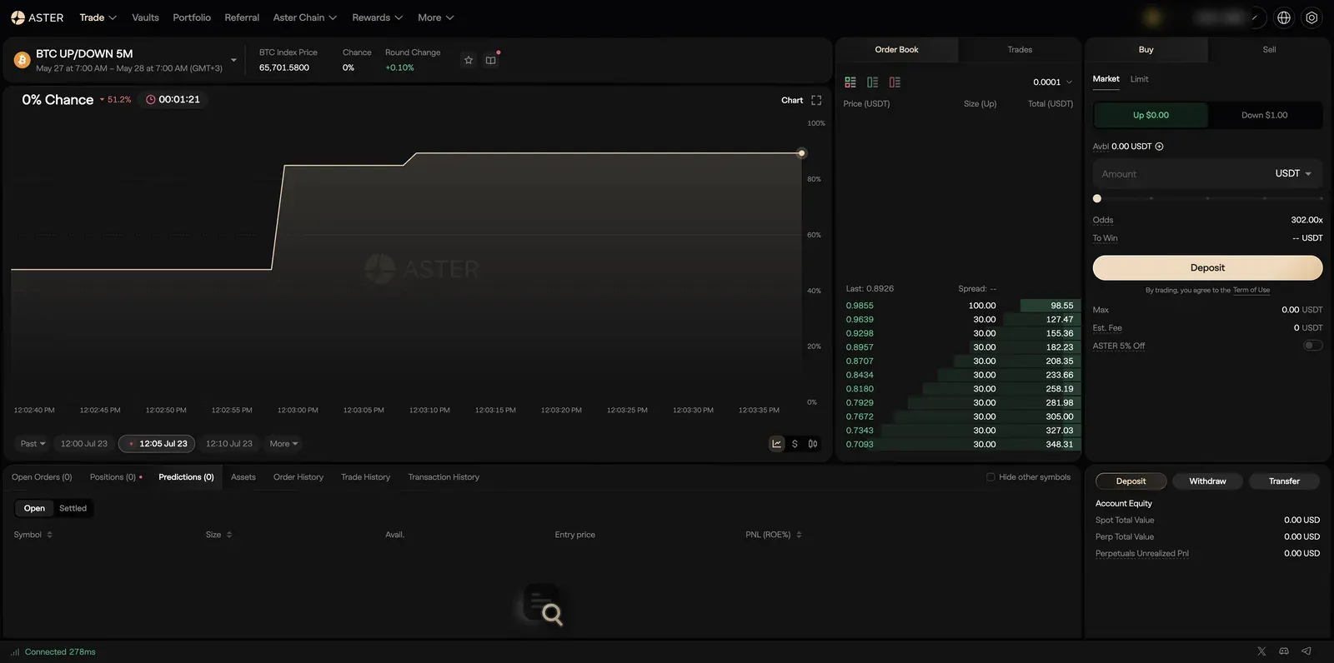
Task: Open the guide book icon beside the star
Action: click(491, 60)
